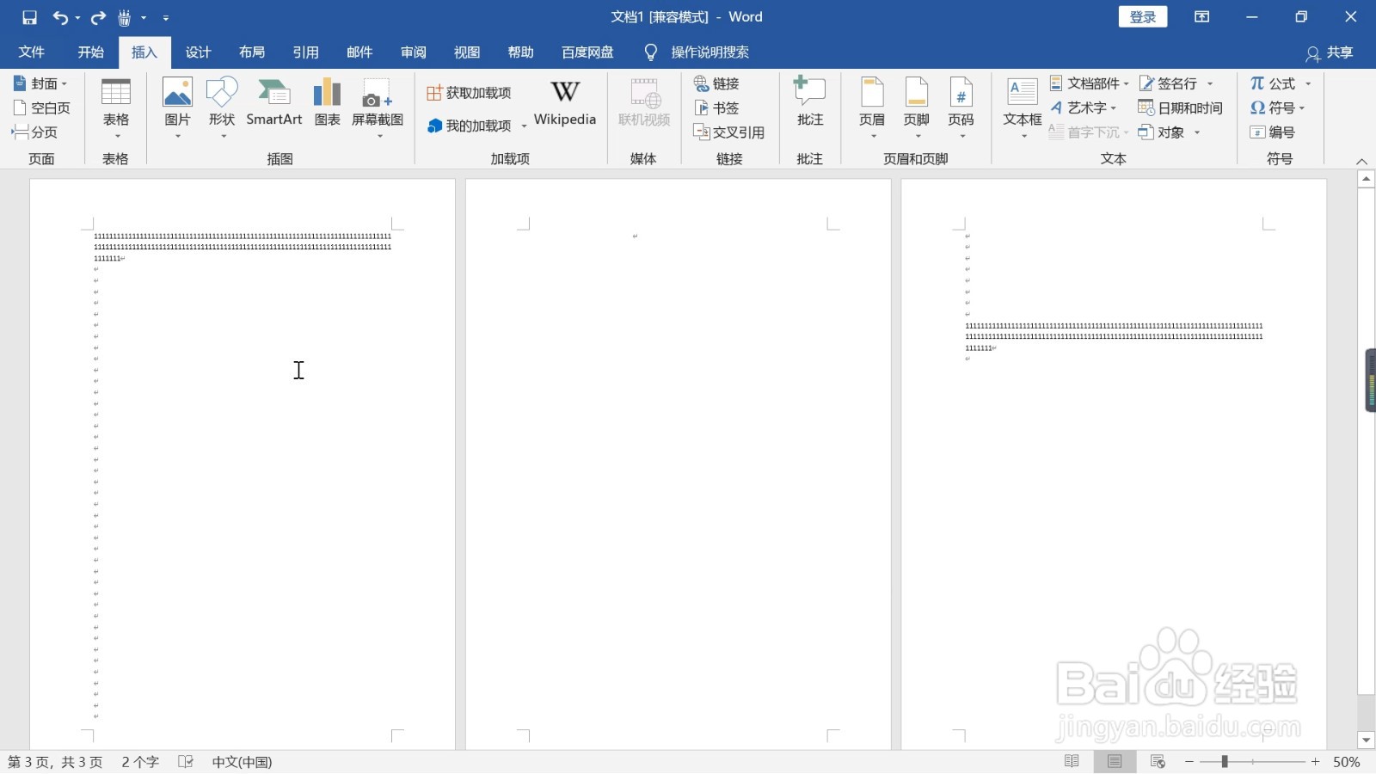Image resolution: width=1376 pixels, height=774 pixels.
Task: Open zoom dialog via 50% level
Action: point(1346,761)
